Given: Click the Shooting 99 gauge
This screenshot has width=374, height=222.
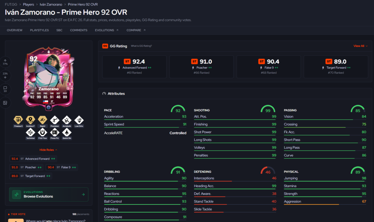Looking at the screenshot, I should click(x=268, y=109).
